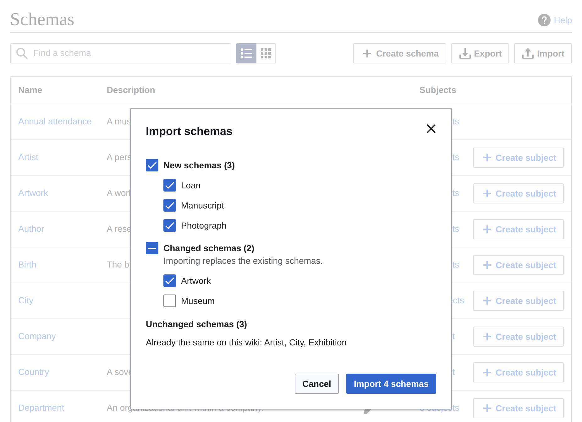Switch to list view
582x422 pixels.
(246, 53)
